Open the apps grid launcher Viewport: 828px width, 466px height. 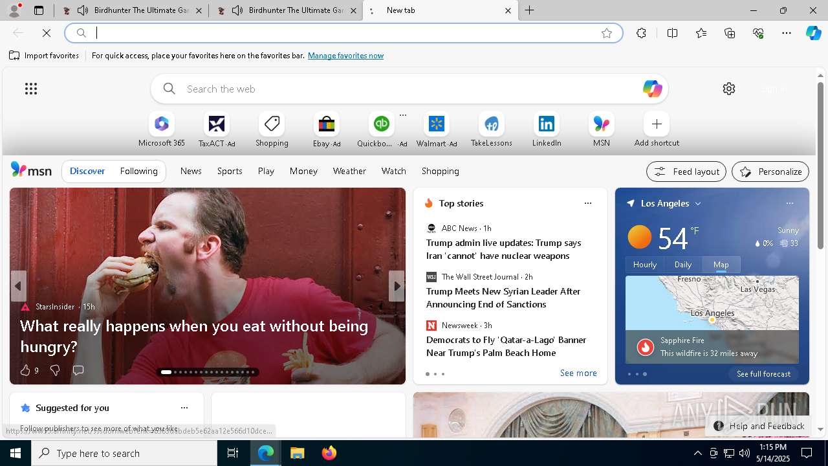(x=31, y=89)
